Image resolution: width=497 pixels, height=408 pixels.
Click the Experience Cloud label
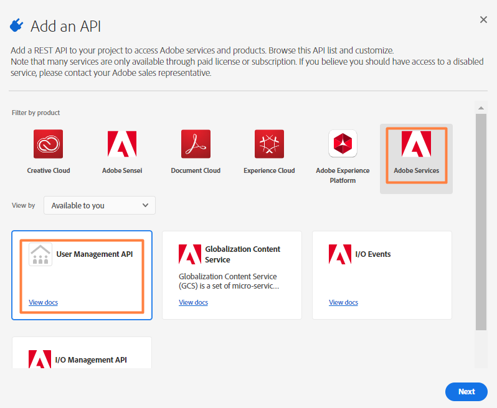269,170
